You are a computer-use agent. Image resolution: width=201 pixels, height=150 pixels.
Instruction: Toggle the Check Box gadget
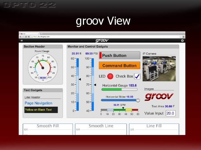click(137, 76)
